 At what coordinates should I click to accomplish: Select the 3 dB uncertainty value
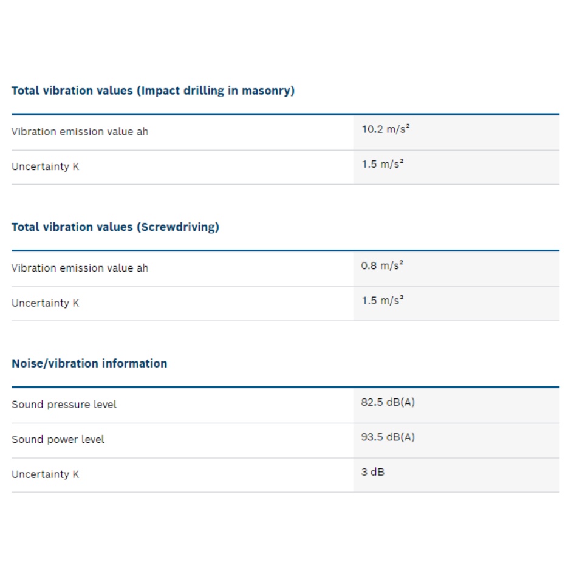tap(372, 472)
